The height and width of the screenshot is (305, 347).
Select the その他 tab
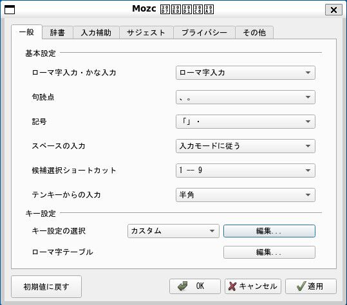pos(254,33)
